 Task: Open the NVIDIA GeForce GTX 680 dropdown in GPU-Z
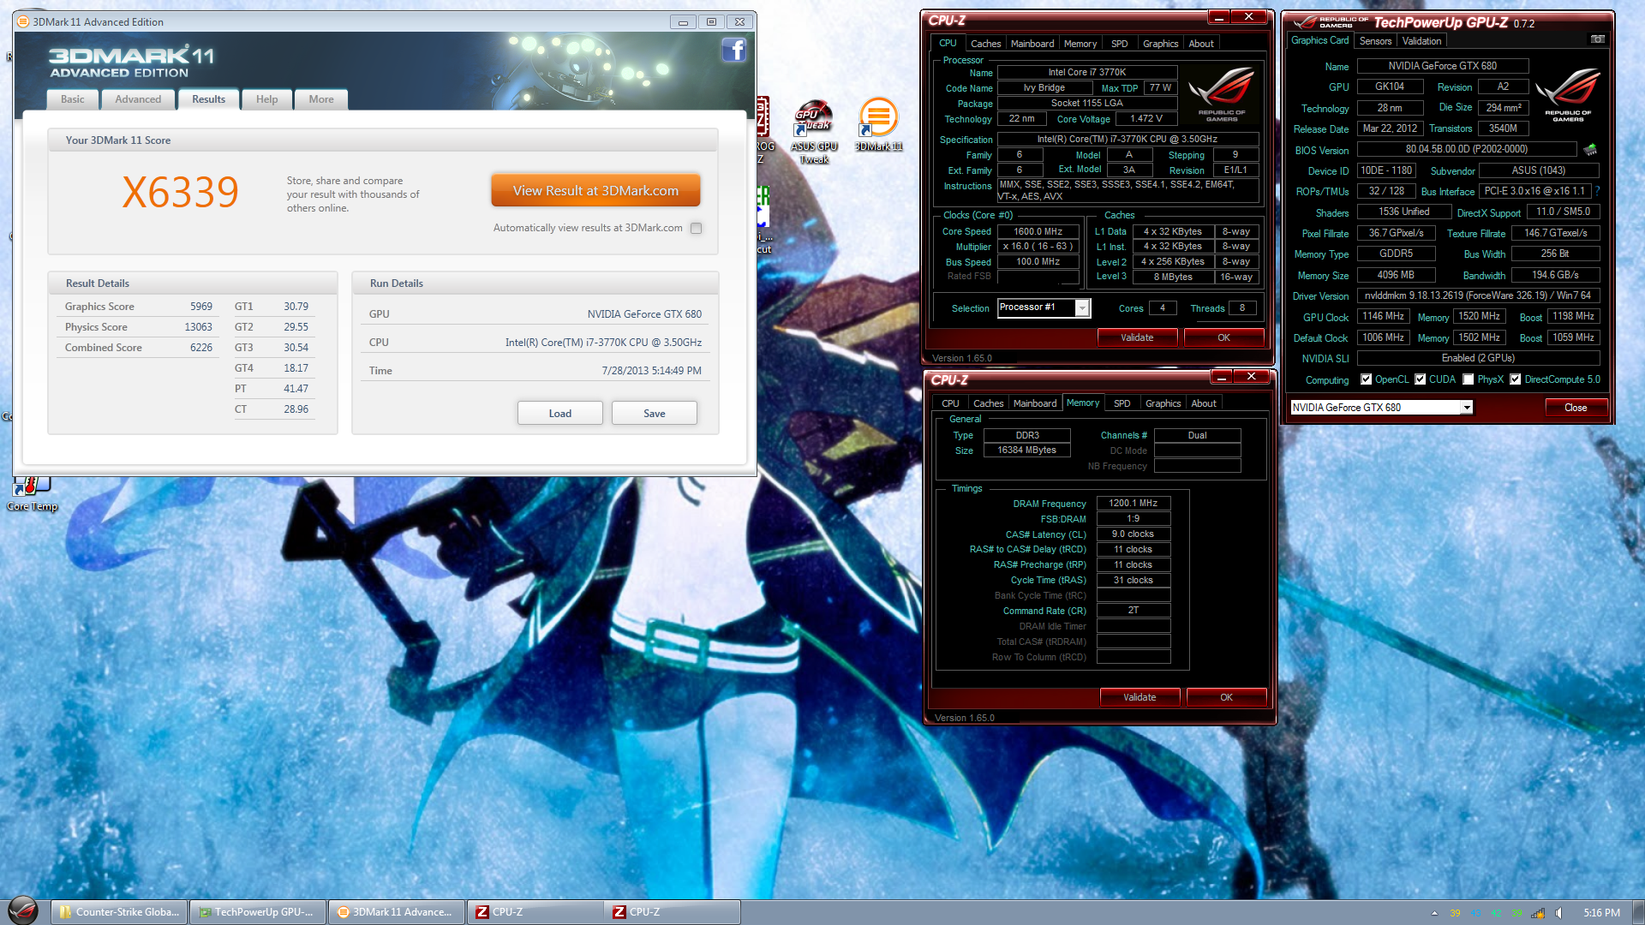point(1467,408)
